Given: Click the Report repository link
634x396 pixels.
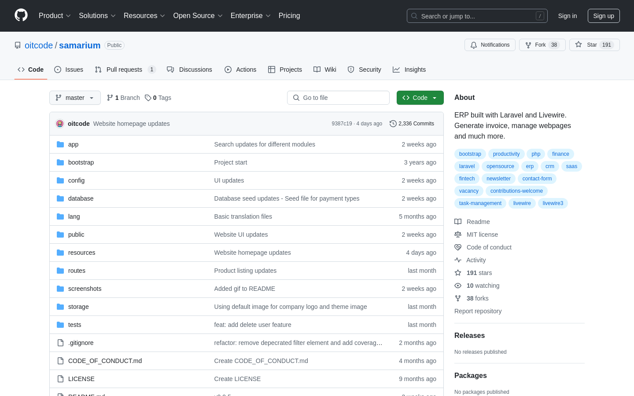Looking at the screenshot, I should click(478, 311).
